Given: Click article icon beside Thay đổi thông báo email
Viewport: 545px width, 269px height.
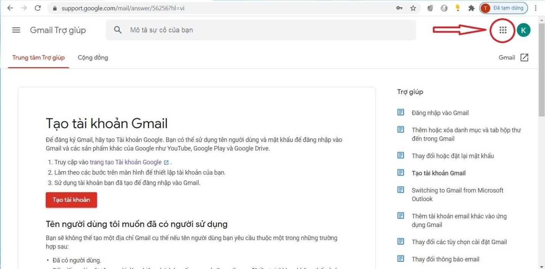Looking at the screenshot, I should coord(401,259).
